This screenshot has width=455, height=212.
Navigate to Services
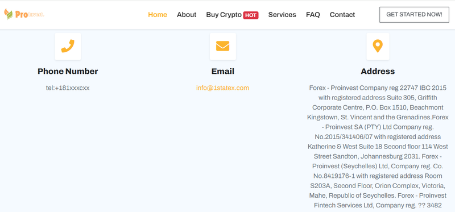point(282,15)
